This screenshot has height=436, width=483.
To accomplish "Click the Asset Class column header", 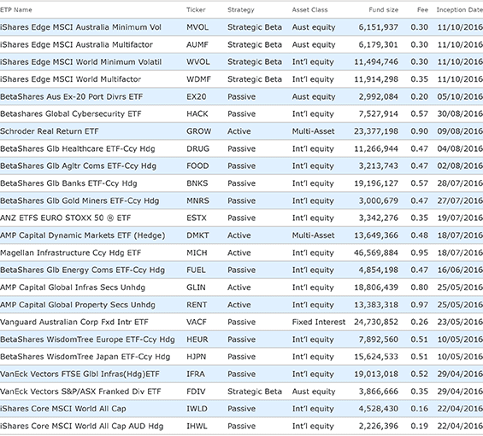I will click(309, 10).
